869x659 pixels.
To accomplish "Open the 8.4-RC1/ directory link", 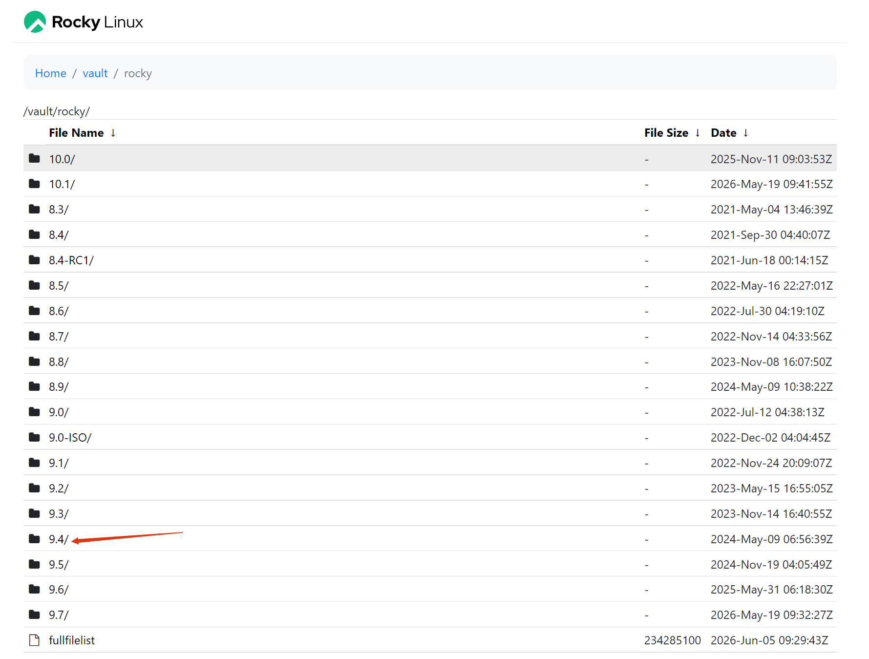I will point(71,260).
